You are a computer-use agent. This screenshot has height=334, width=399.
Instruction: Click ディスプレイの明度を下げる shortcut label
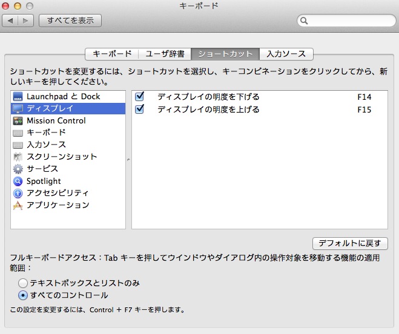click(208, 97)
